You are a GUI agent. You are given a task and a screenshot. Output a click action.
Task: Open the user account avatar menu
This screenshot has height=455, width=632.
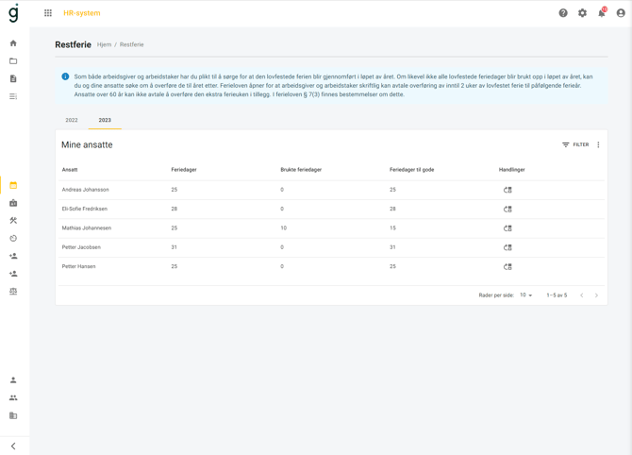click(x=621, y=13)
